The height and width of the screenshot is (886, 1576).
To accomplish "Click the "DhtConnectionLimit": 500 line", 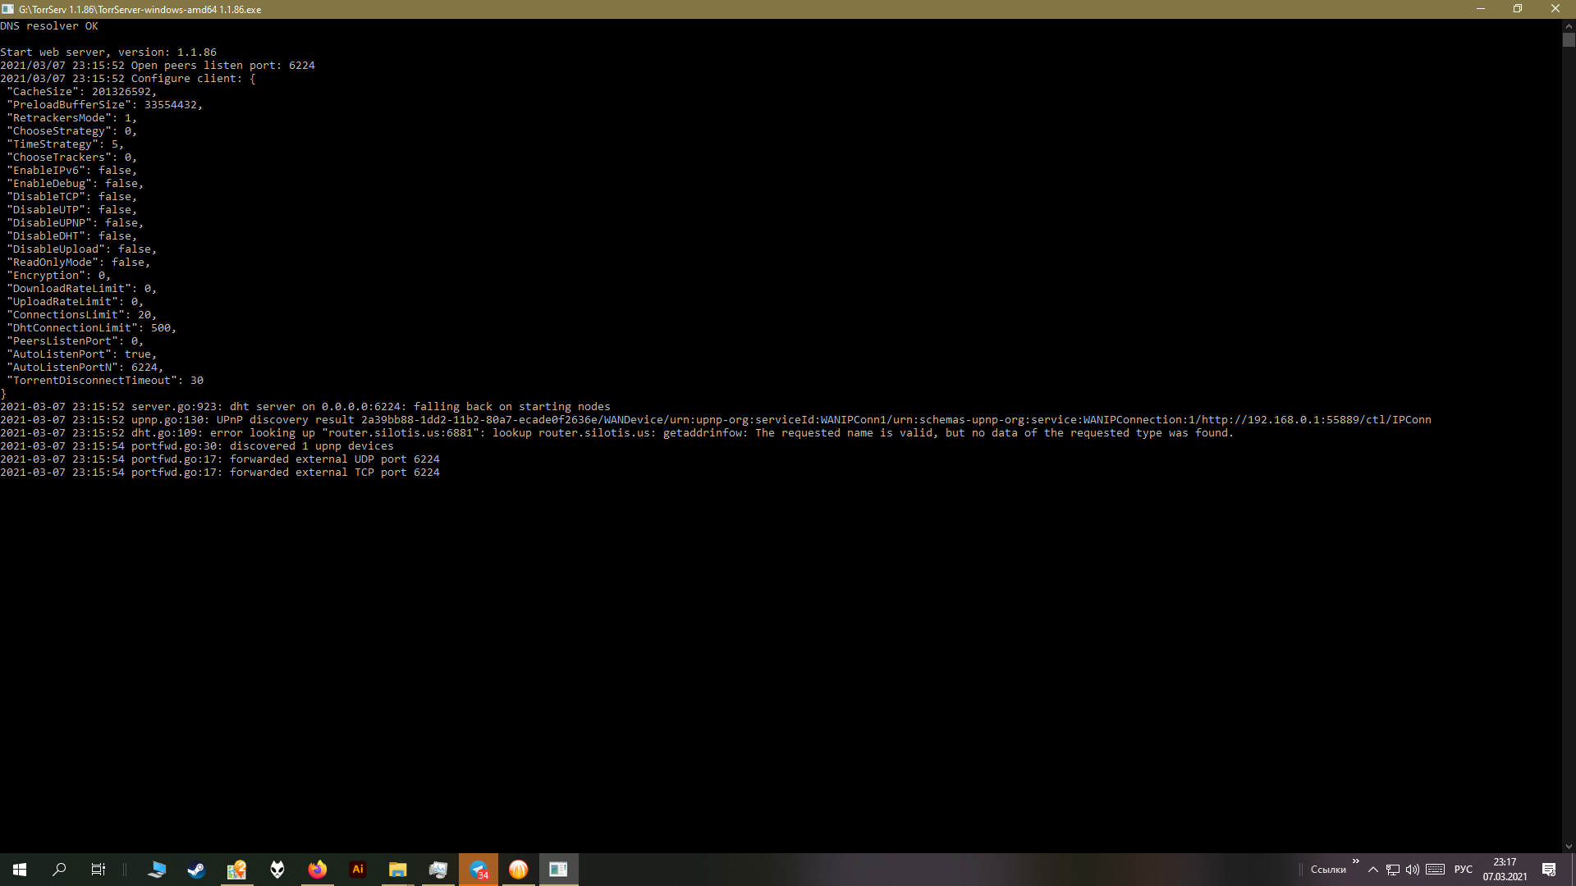I will tap(92, 328).
